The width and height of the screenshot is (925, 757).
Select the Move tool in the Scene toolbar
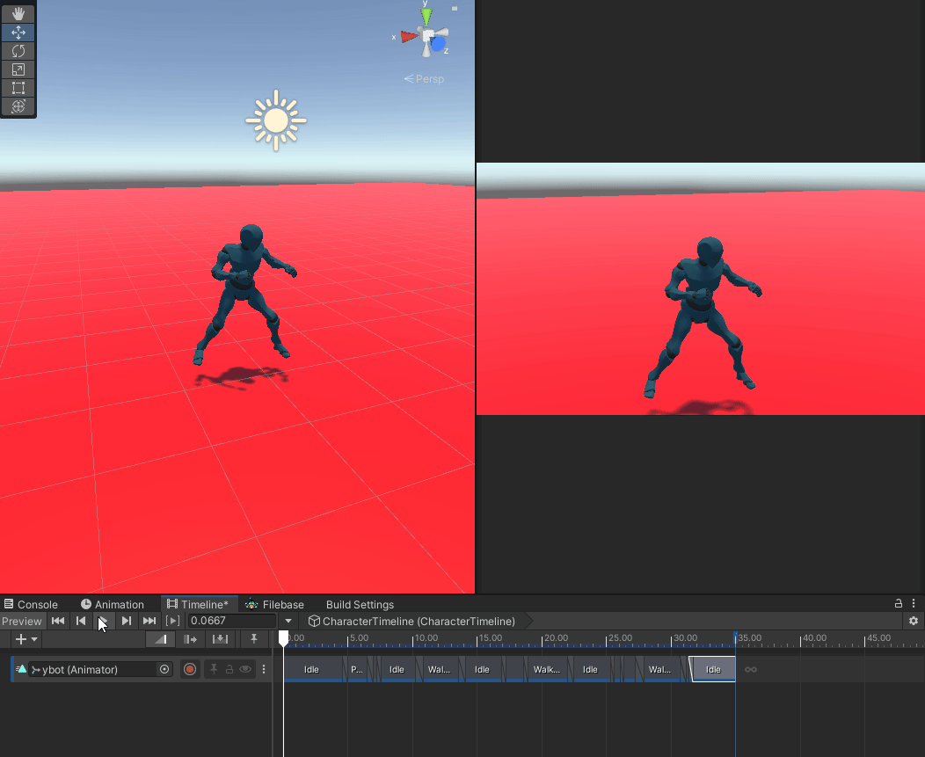tap(18, 32)
